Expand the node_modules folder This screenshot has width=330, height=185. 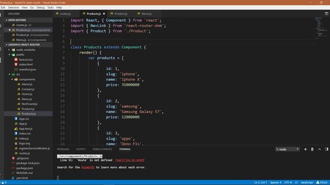[26, 50]
